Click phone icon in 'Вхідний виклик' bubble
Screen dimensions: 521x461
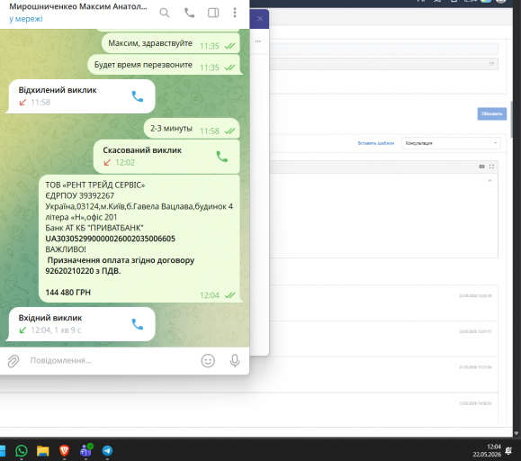tap(138, 324)
